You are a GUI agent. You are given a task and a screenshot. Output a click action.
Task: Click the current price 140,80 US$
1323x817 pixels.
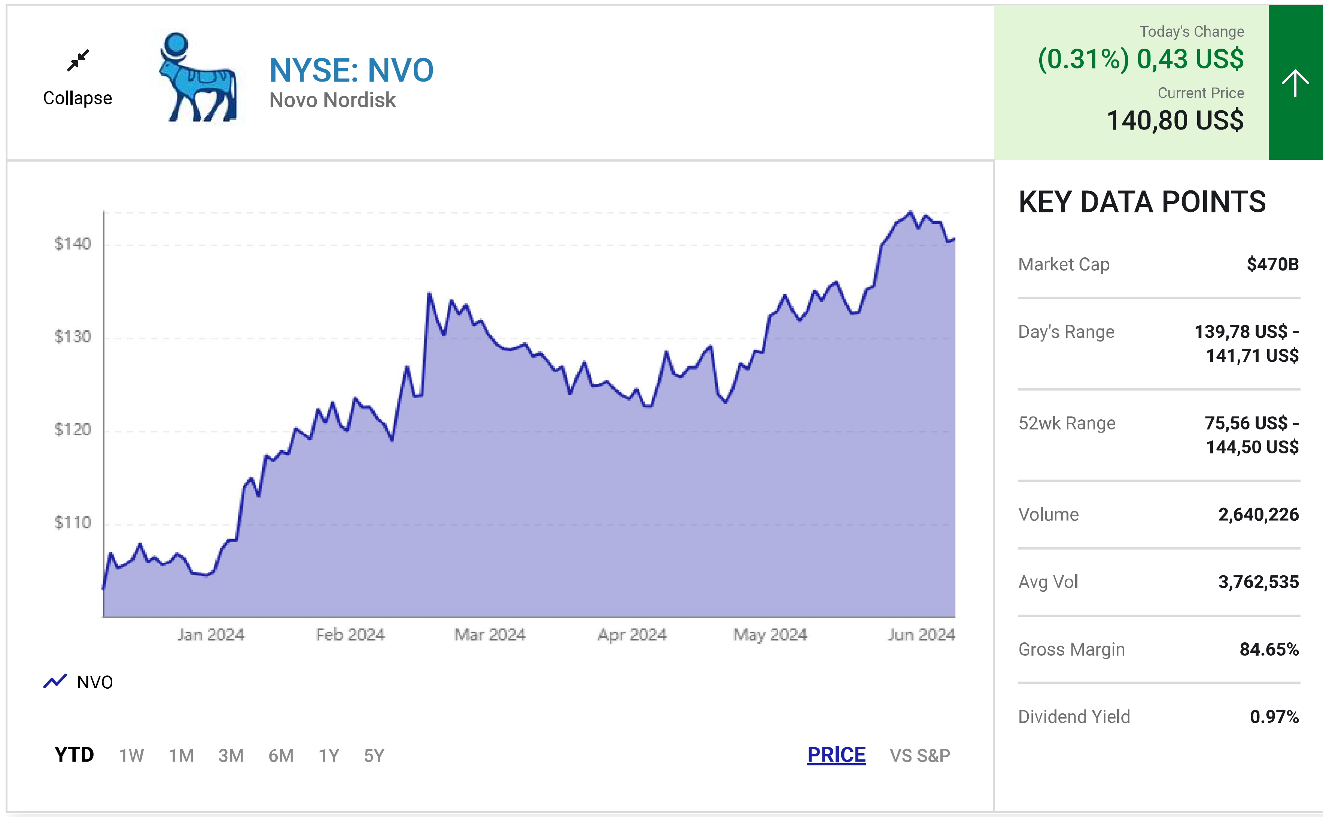point(1176,120)
